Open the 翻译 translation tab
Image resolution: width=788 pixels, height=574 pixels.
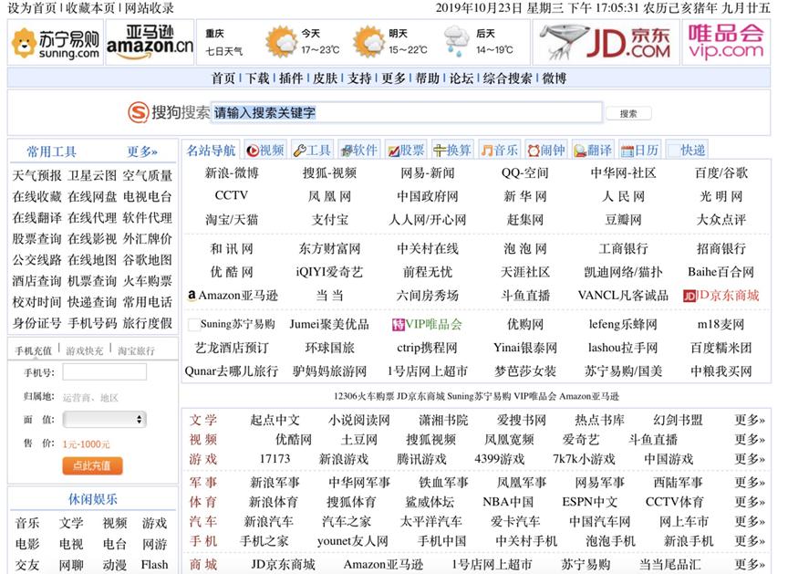593,150
